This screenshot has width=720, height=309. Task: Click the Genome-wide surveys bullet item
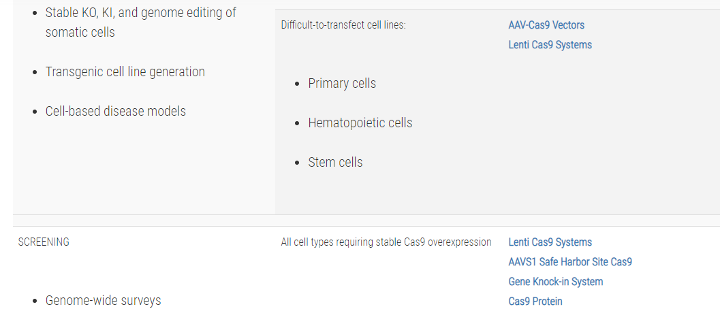(x=103, y=300)
